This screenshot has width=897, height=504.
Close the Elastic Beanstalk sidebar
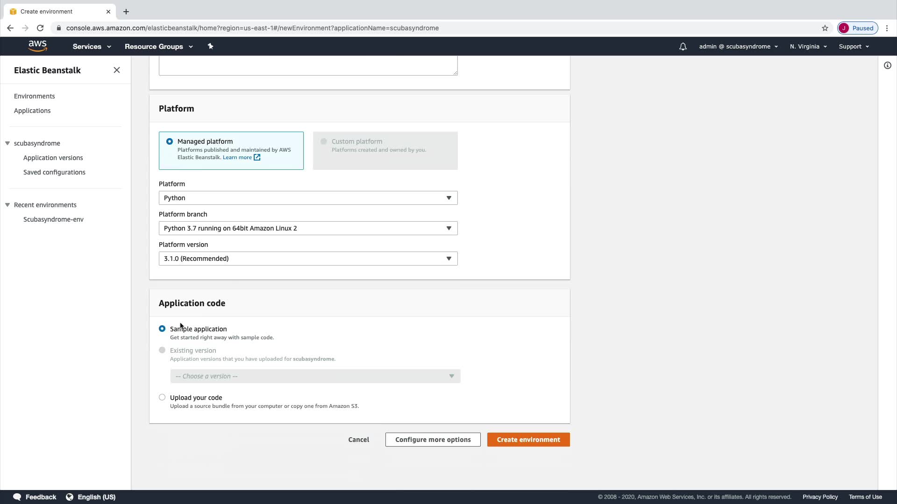coord(117,70)
